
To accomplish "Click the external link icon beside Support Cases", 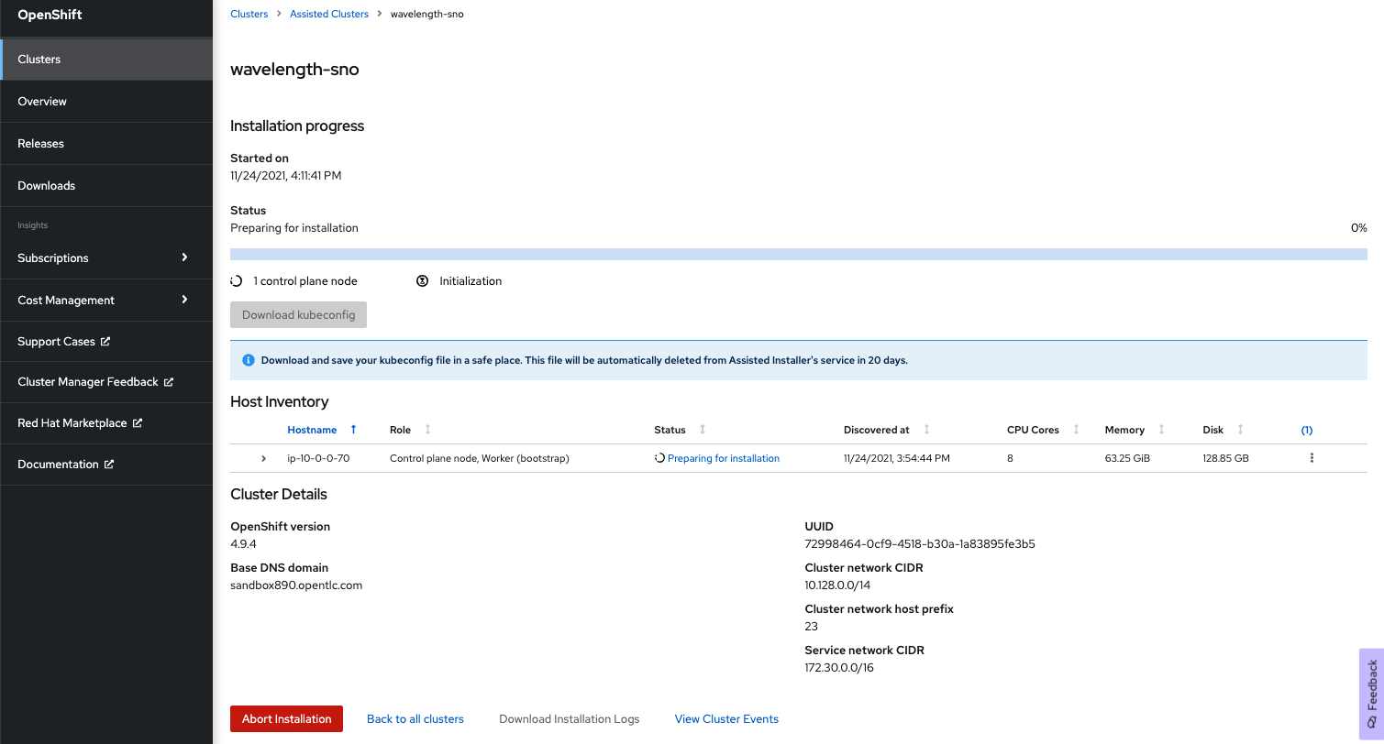I will [x=105, y=341].
